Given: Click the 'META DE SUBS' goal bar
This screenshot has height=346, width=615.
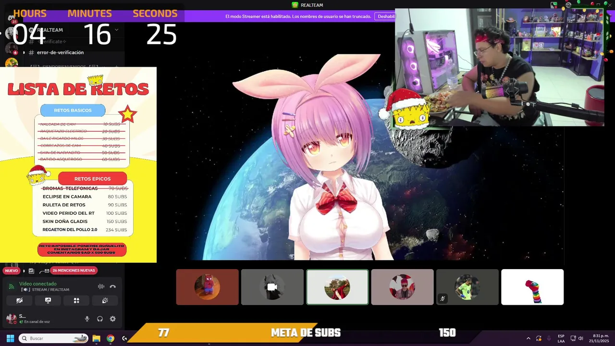Looking at the screenshot, I should click(306, 333).
